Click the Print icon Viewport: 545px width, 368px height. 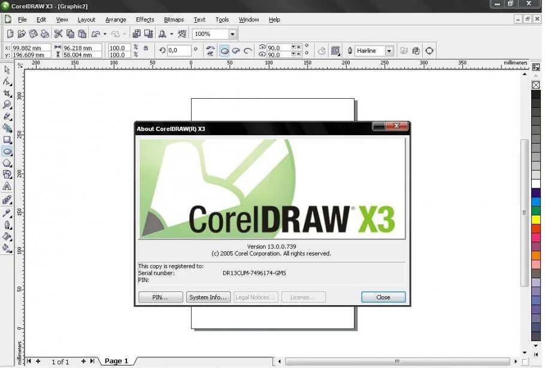[45, 34]
